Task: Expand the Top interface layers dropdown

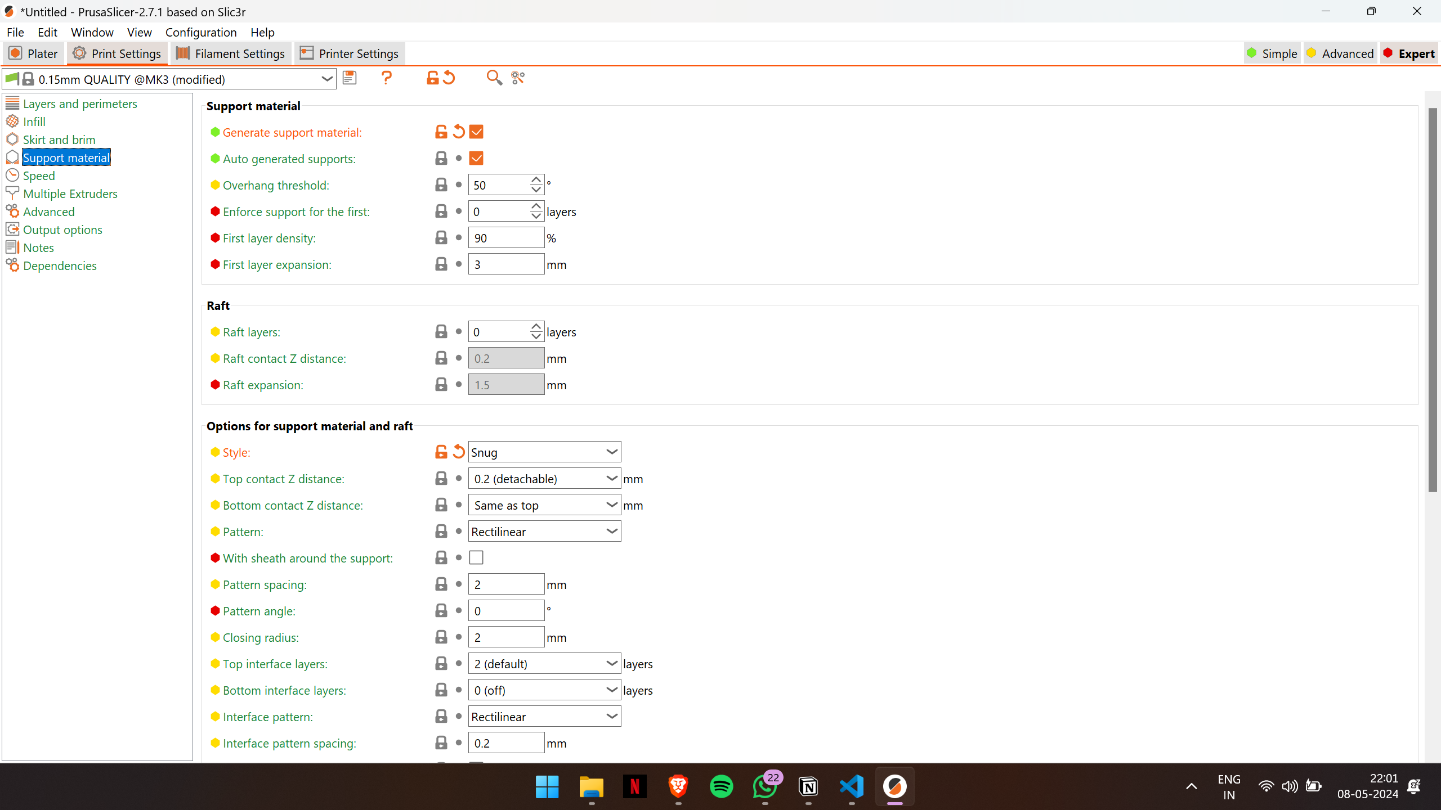Action: (544, 663)
